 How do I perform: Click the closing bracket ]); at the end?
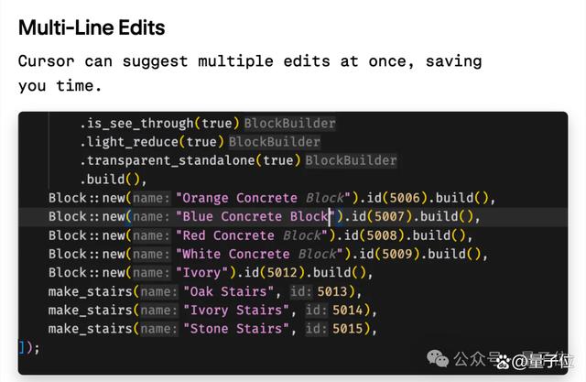29,346
